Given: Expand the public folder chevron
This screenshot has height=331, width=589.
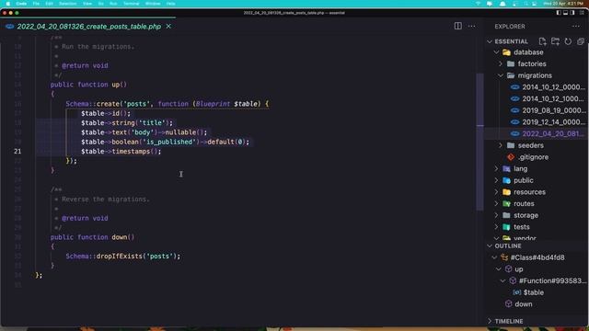Looking at the screenshot, I should click(x=496, y=180).
